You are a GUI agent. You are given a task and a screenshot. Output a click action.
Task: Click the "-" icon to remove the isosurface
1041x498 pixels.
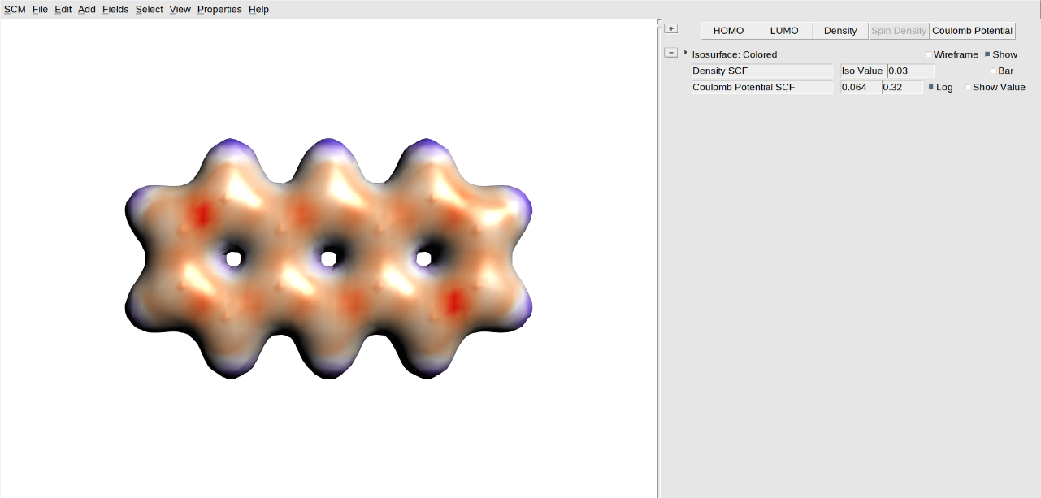click(670, 52)
